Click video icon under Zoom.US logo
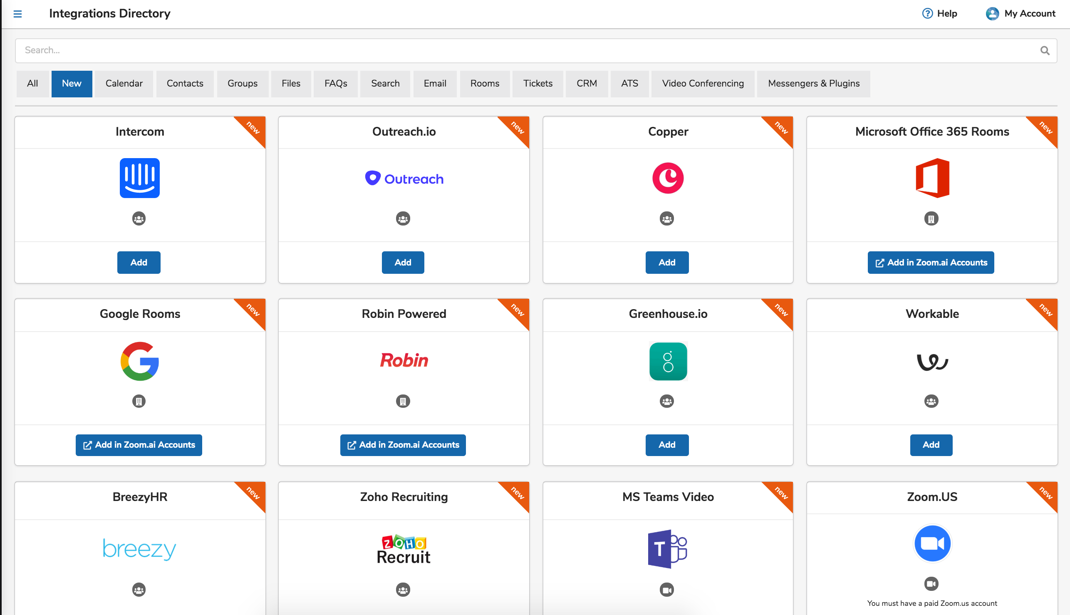Image resolution: width=1070 pixels, height=615 pixels. 931,584
